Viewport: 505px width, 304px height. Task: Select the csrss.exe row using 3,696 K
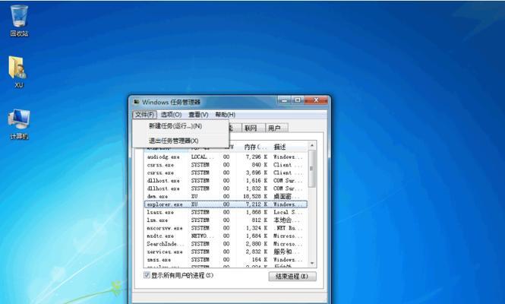pyautogui.click(x=226, y=173)
